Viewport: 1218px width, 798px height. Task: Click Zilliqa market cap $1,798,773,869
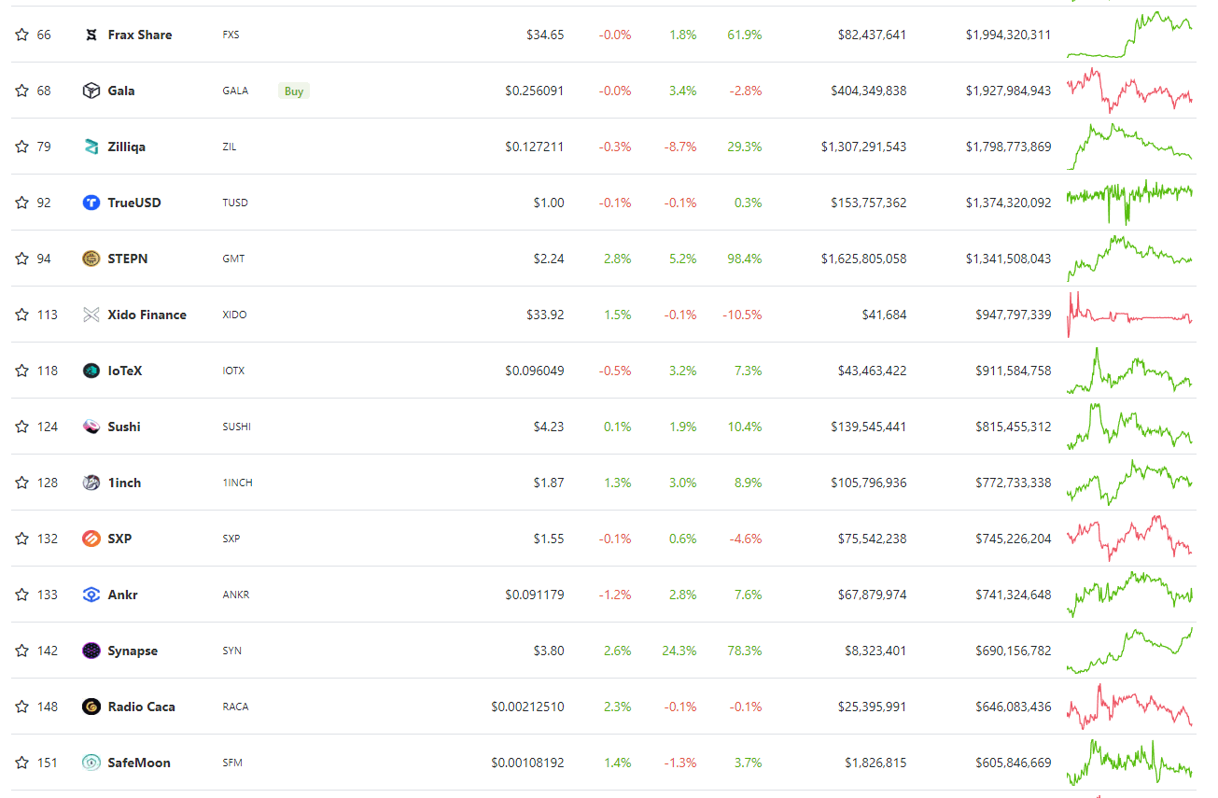(x=1008, y=147)
